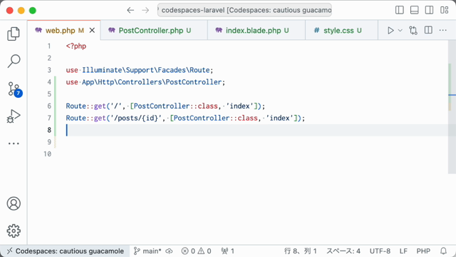Change file encoding UTF-8
This screenshot has width=456, height=257.
pyautogui.click(x=380, y=251)
